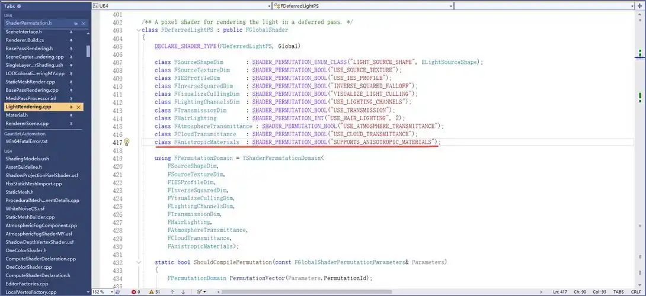The image size is (646, 296).
Task: Open the RendererScene.cpp tab
Action: coord(27,124)
